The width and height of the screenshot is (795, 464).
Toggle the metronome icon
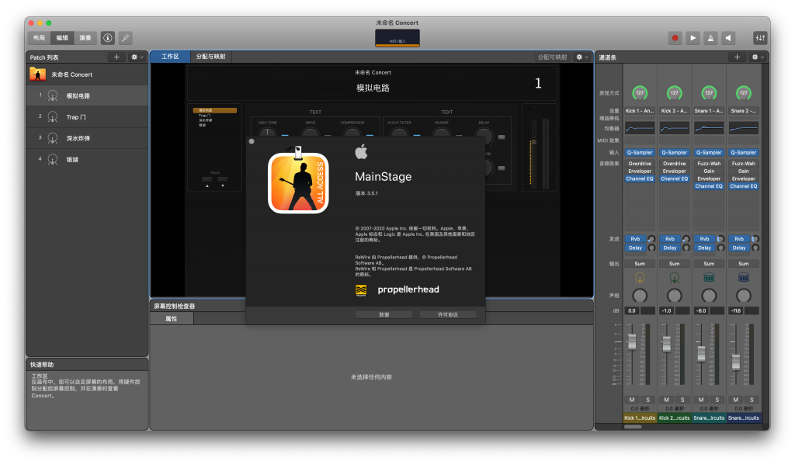pyautogui.click(x=710, y=38)
